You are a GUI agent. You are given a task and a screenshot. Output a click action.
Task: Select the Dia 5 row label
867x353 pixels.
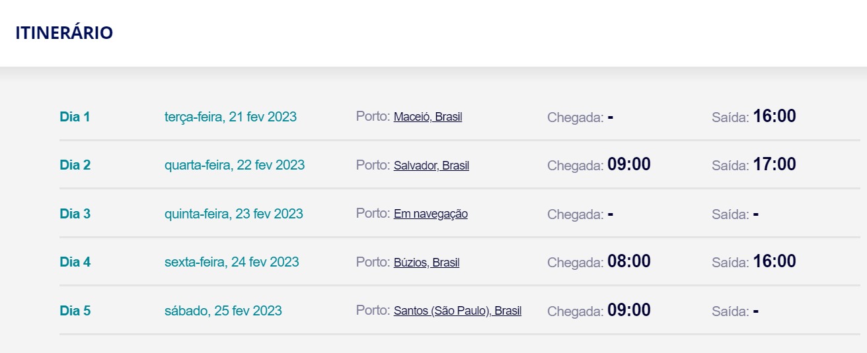click(75, 311)
